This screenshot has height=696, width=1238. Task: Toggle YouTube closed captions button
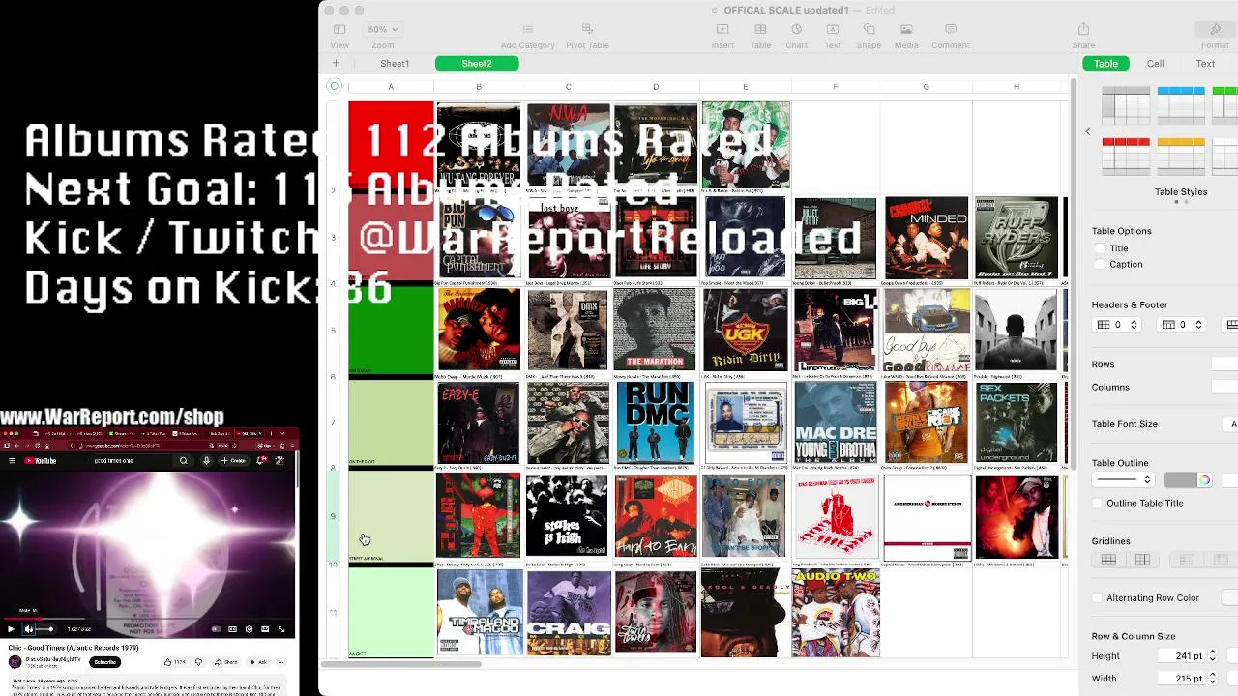click(232, 629)
